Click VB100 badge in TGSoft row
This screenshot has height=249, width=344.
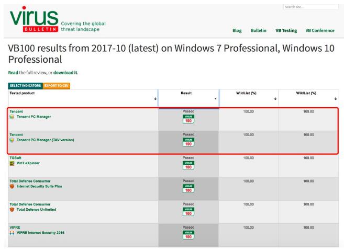pos(187,167)
